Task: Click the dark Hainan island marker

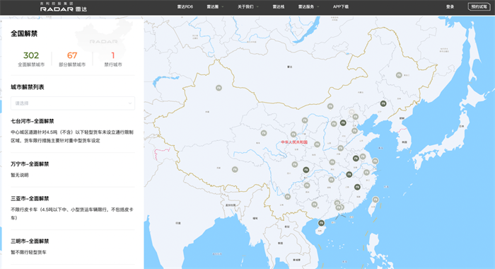Action: (x=321, y=223)
